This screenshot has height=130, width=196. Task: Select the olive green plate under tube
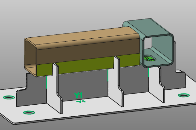(x=82, y=65)
